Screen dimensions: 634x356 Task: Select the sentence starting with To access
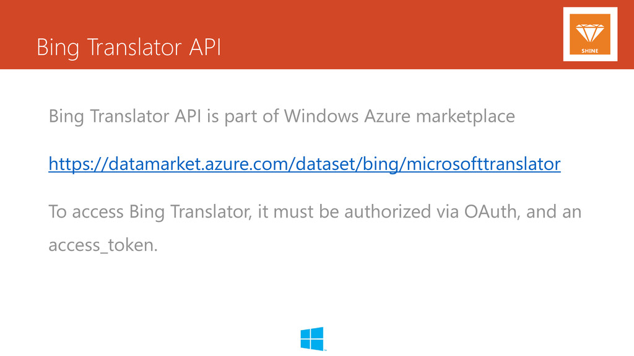[315, 228]
